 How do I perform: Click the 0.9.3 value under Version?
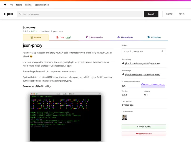(x=124, y=95)
